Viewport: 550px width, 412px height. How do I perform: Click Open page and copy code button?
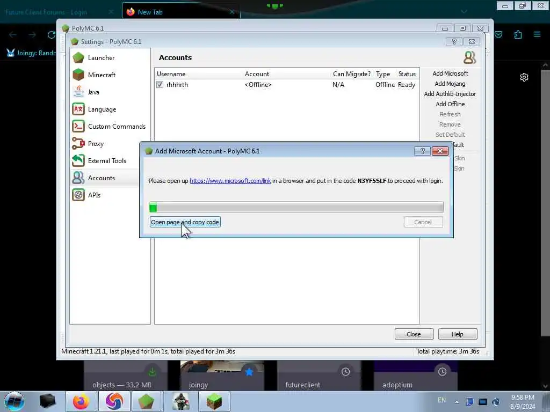tap(185, 222)
